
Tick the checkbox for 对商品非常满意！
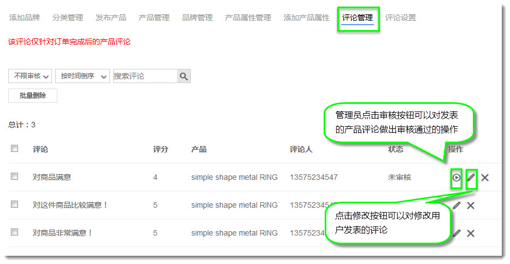(15, 232)
